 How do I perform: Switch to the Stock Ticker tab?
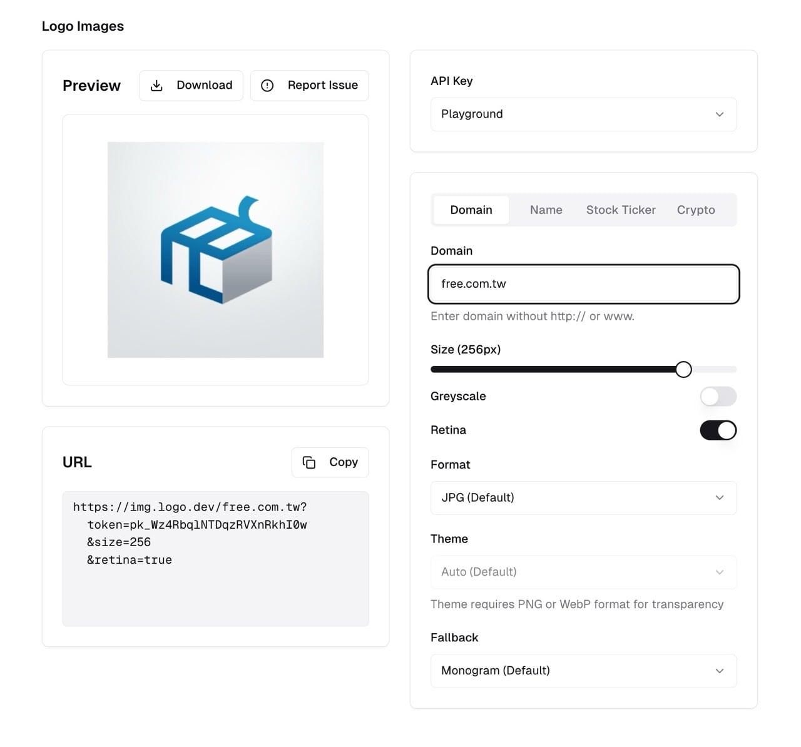pos(621,210)
